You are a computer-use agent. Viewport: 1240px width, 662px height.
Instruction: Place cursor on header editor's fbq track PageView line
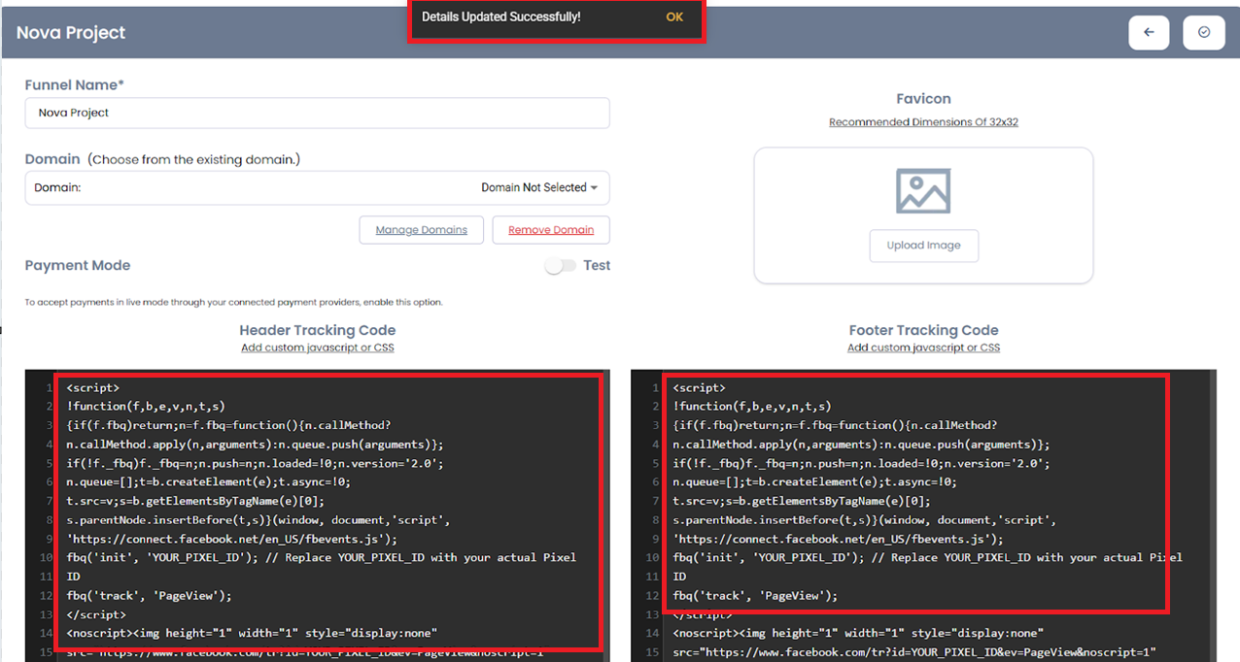150,596
